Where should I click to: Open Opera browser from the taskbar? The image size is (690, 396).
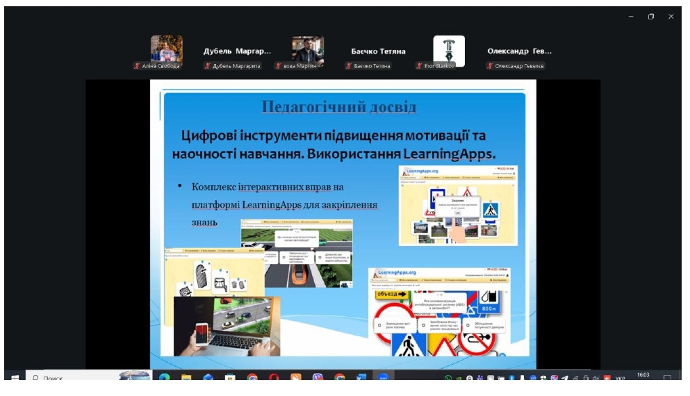click(274, 377)
